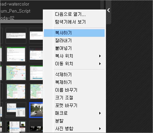Open the '이동 위치' submenu
This screenshot has width=153, height=133.
coord(74,64)
